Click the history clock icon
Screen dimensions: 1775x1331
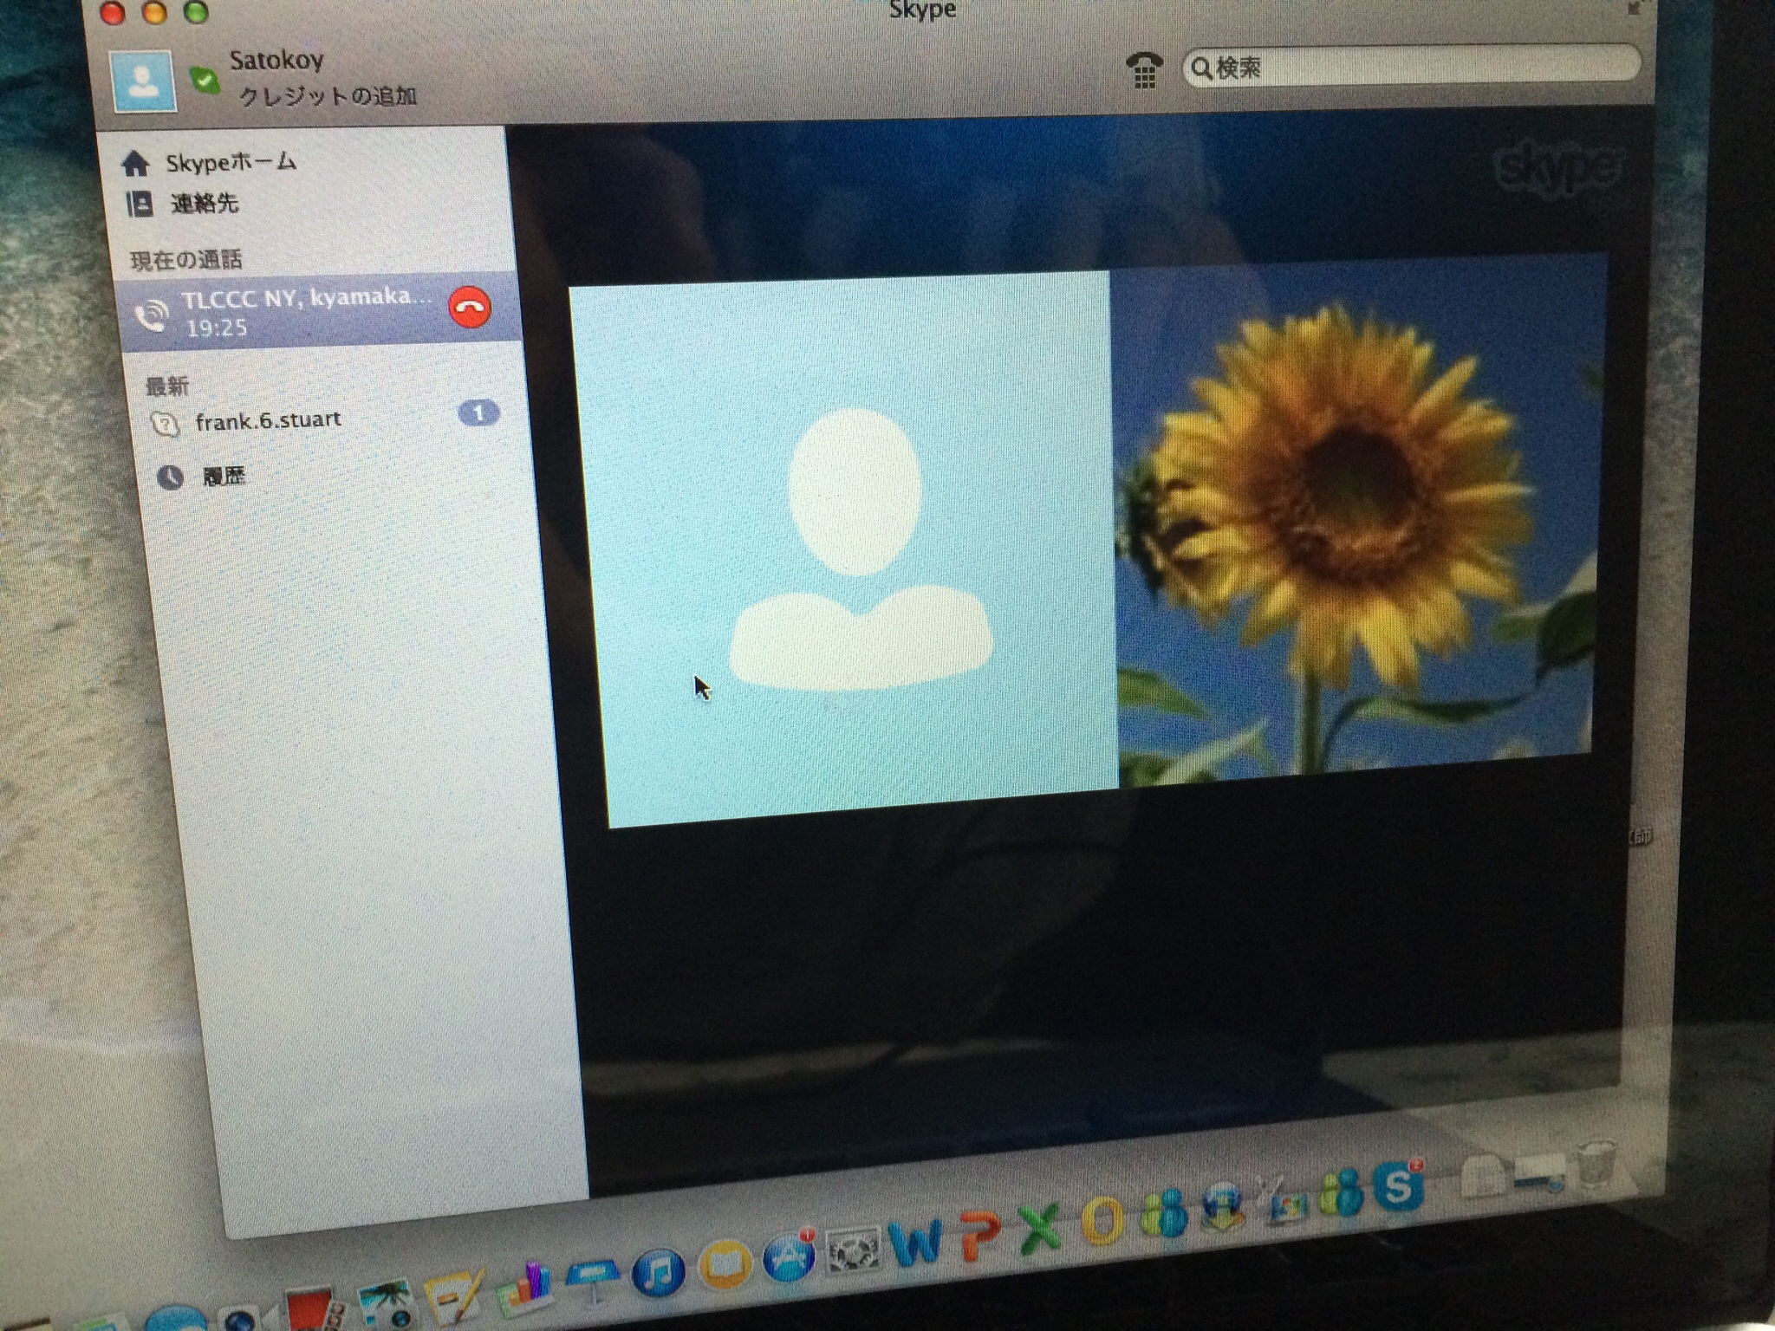[170, 477]
